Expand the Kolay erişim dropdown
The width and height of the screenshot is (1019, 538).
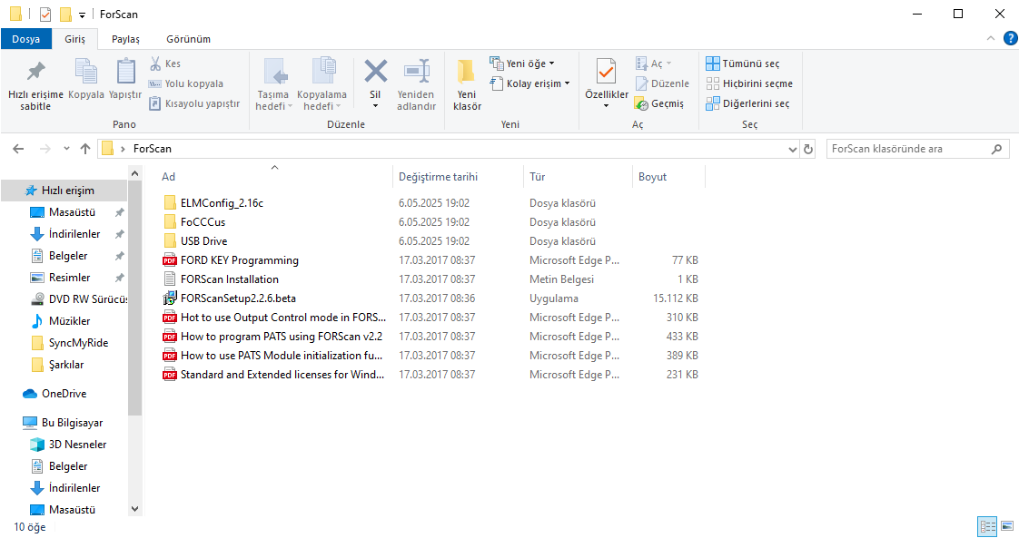pos(529,83)
